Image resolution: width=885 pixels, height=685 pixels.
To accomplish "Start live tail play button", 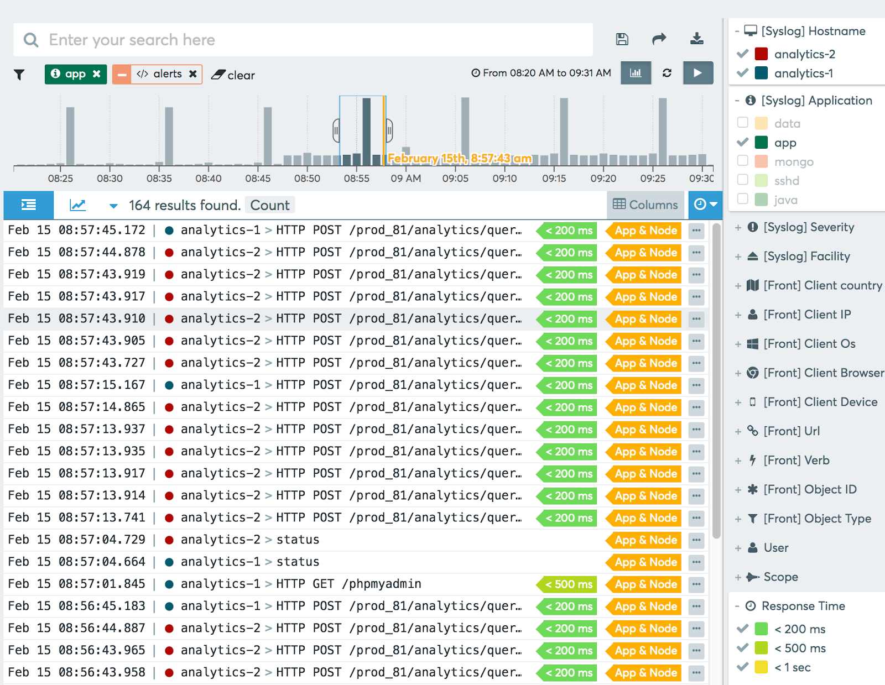I will pos(698,73).
